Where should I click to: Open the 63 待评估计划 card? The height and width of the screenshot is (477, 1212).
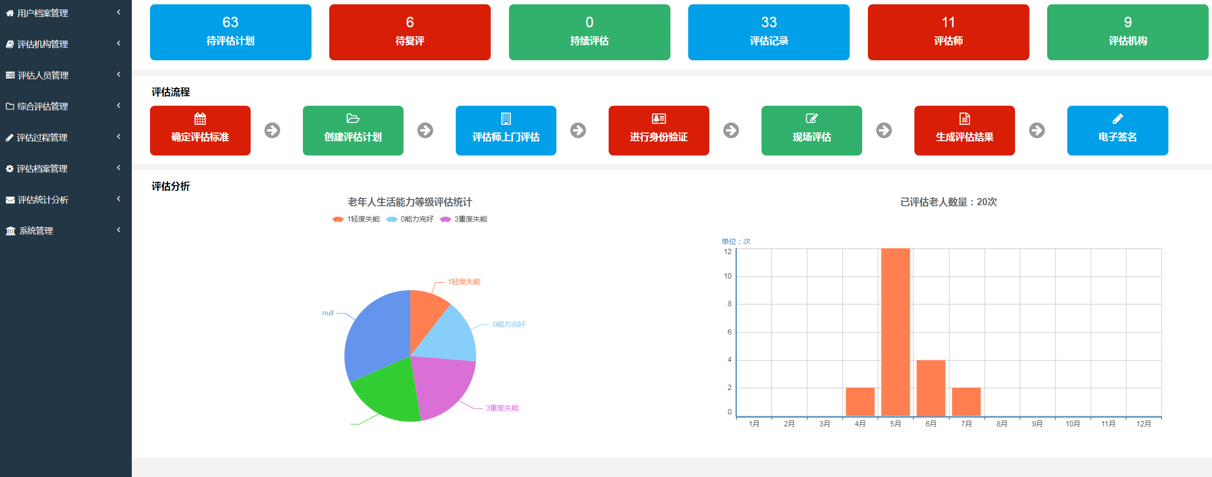(231, 32)
